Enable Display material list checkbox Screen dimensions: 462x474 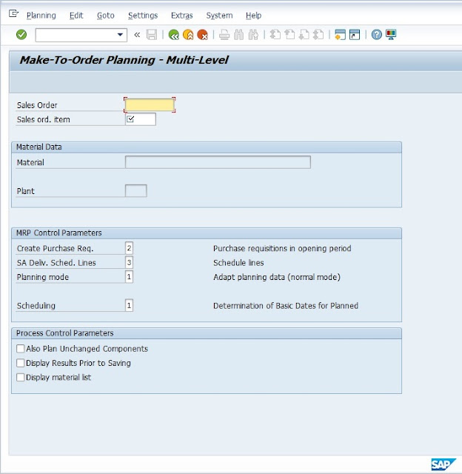tap(21, 377)
